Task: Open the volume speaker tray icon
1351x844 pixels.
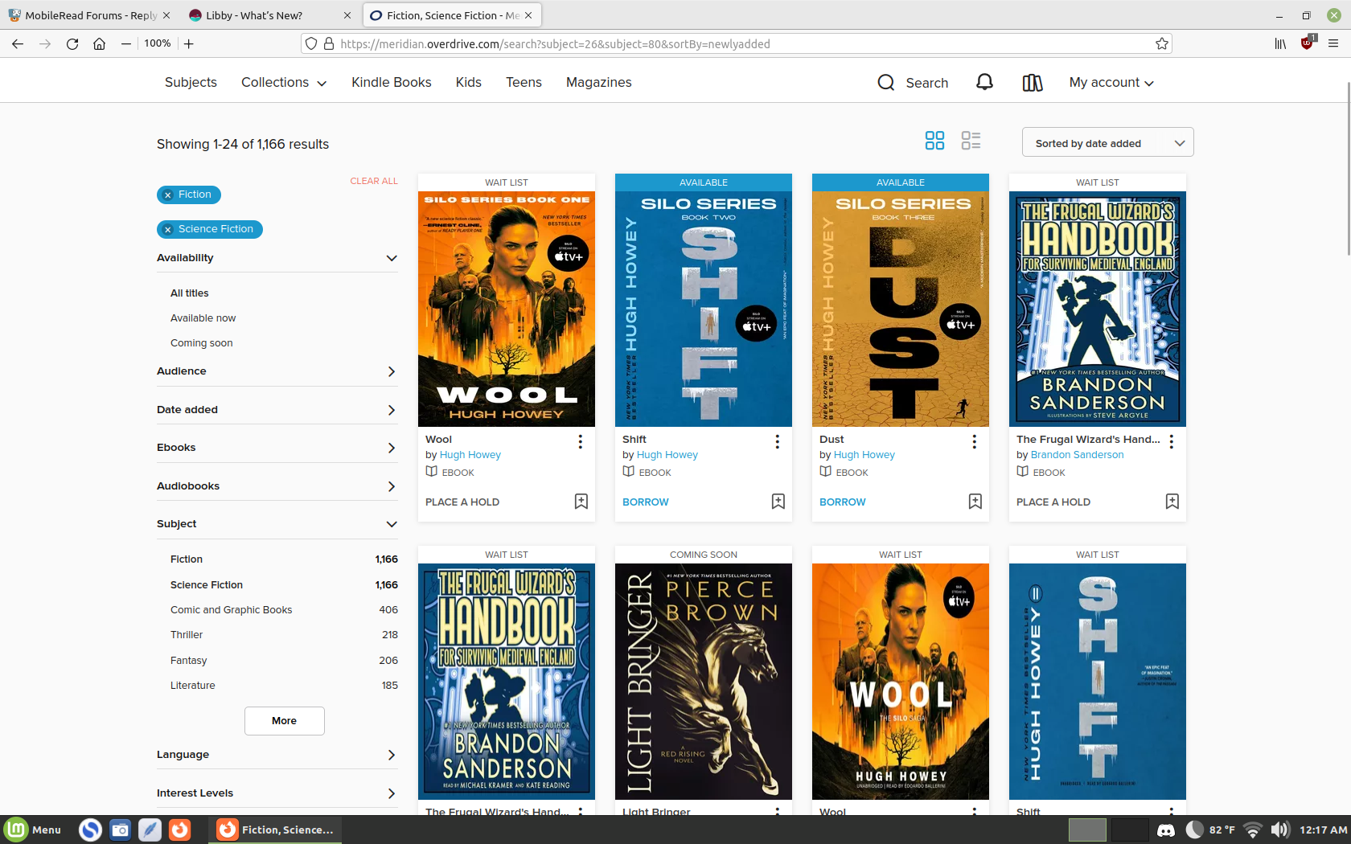Action: [x=1279, y=830]
